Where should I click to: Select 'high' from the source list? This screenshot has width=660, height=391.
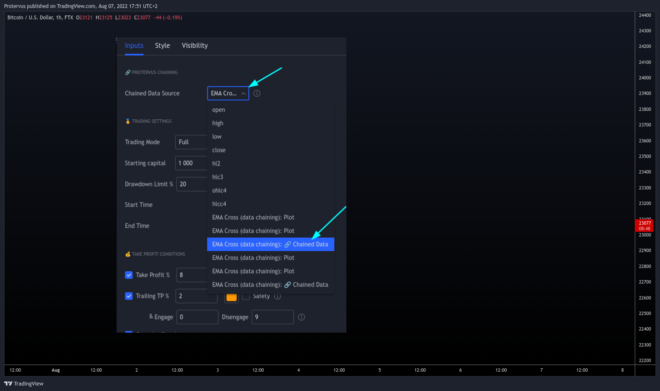(271, 123)
